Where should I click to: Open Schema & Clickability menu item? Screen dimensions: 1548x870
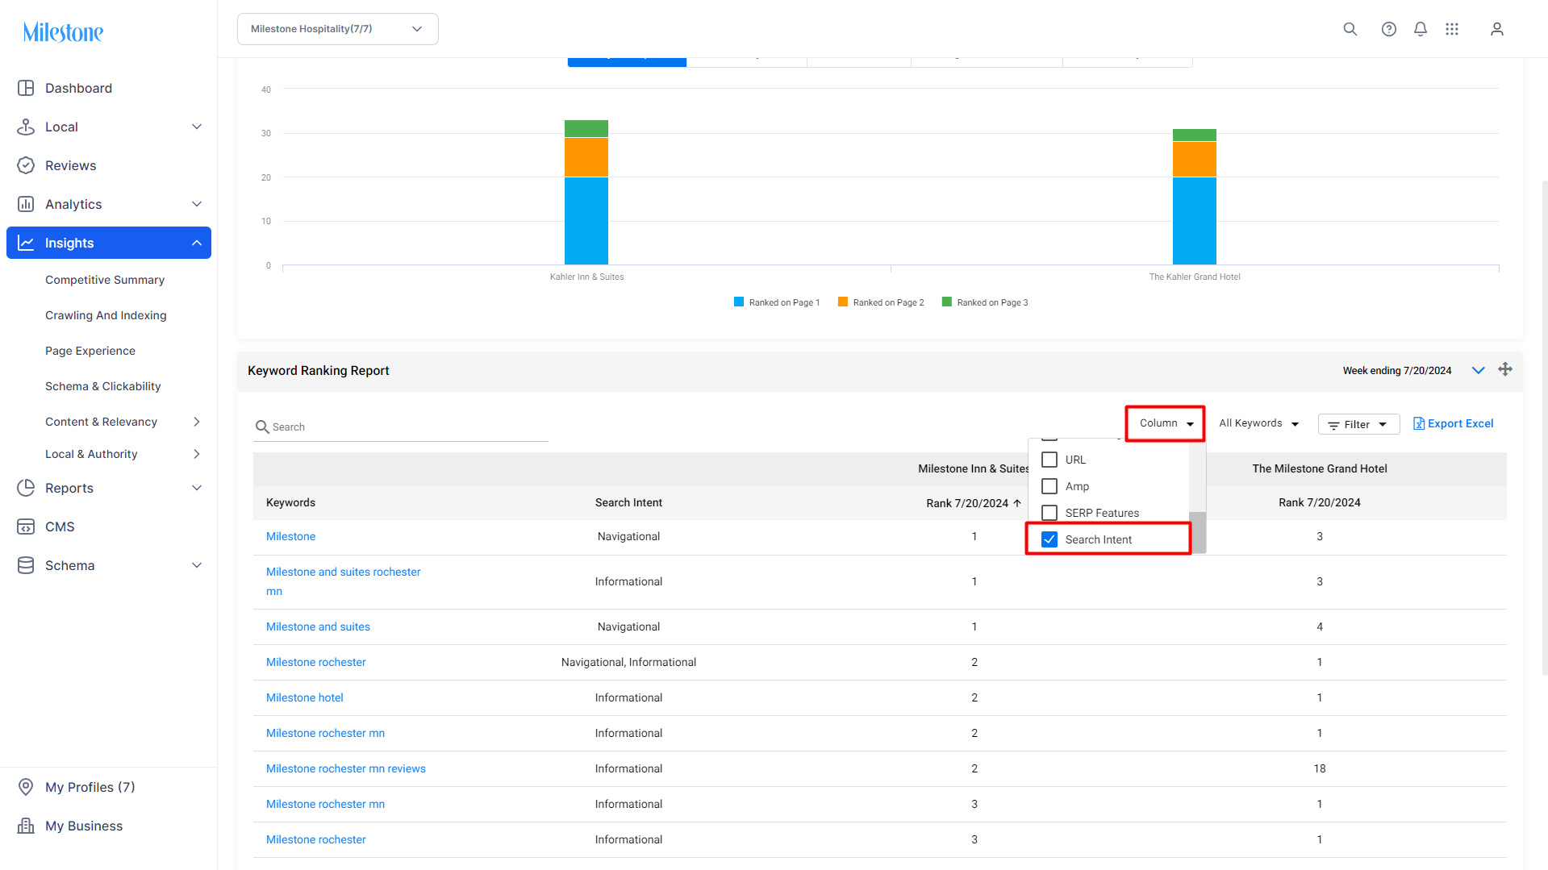click(103, 386)
